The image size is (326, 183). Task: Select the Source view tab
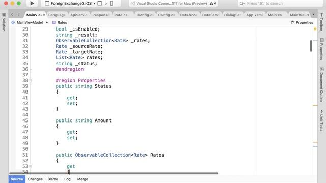[x=17, y=179]
